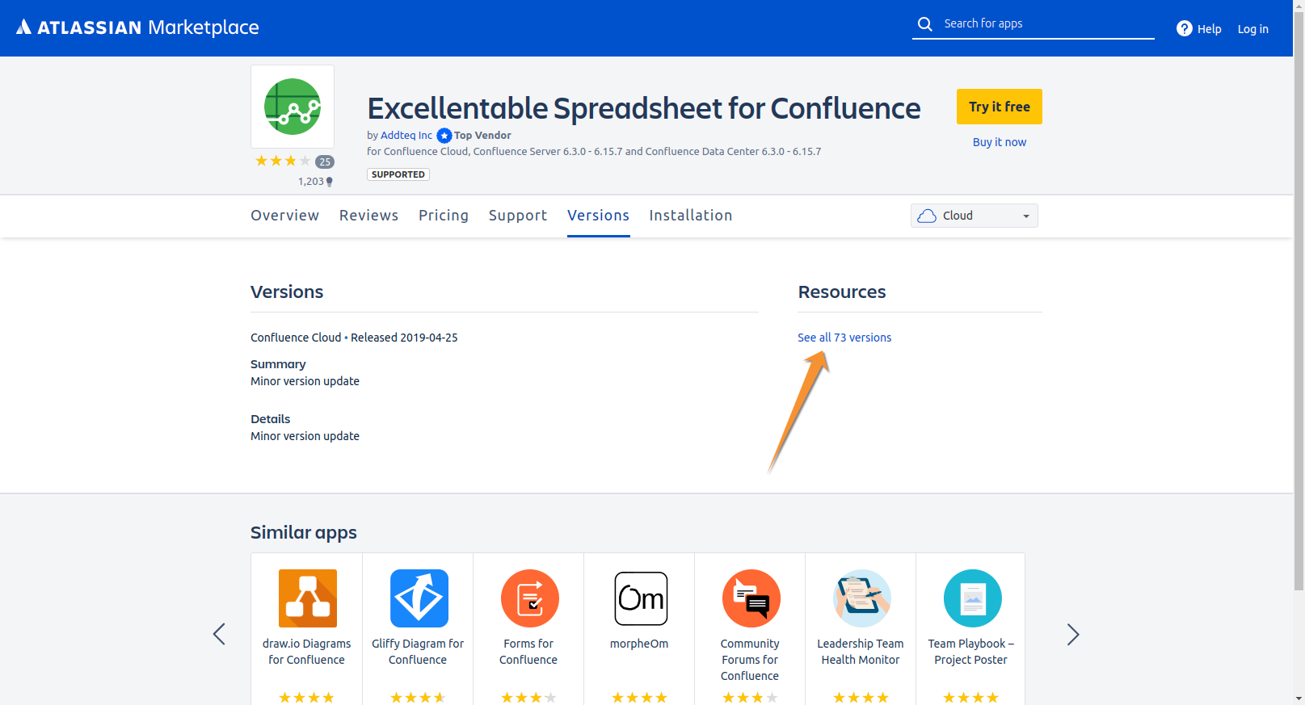The image size is (1305, 705).
Task: Click the Atlassian Marketplace logo
Action: click(137, 27)
